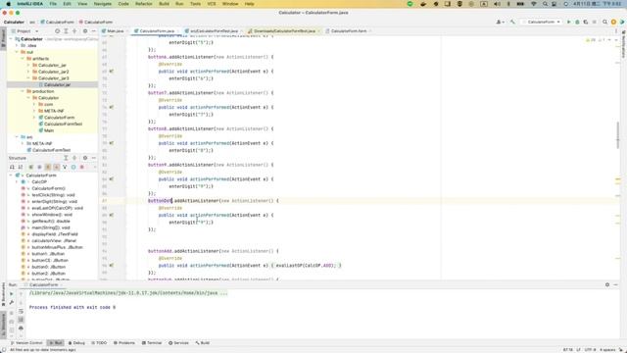Expand the Calculator_jar2 folder

28,72
